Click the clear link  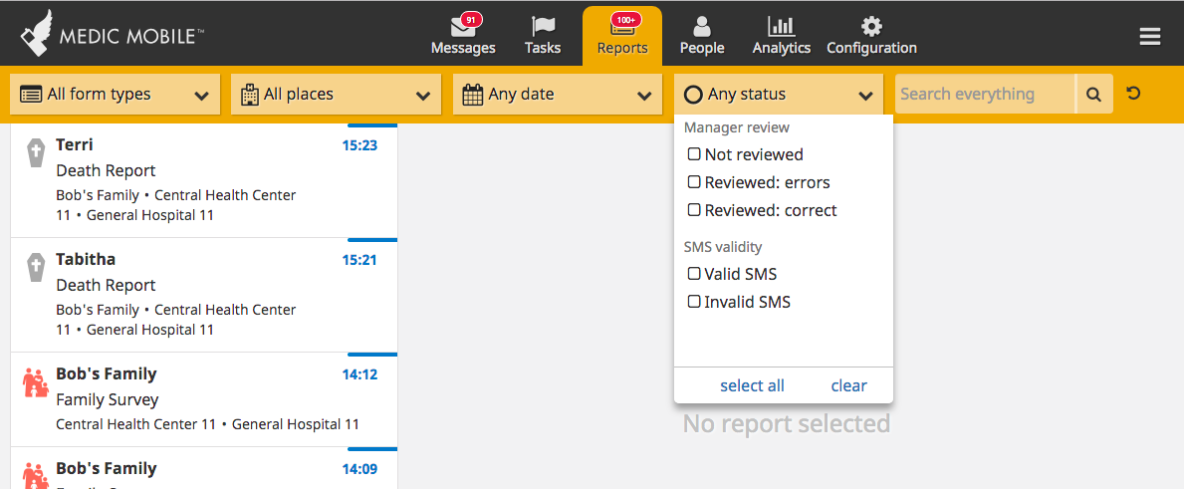click(x=848, y=385)
